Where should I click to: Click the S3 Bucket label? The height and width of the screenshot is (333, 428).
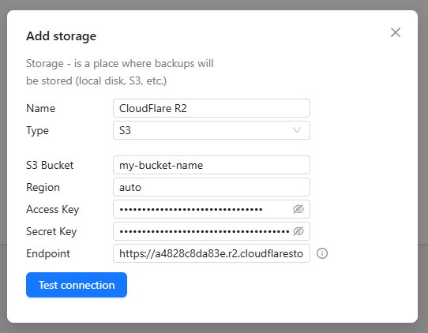pyautogui.click(x=50, y=165)
